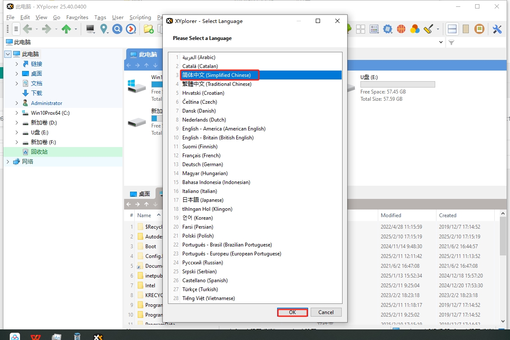Open the Scripting menu

140,17
